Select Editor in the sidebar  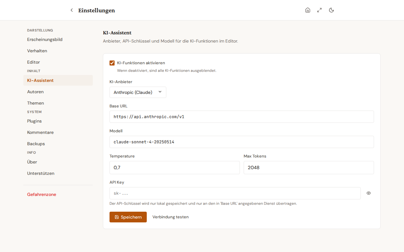point(58,62)
